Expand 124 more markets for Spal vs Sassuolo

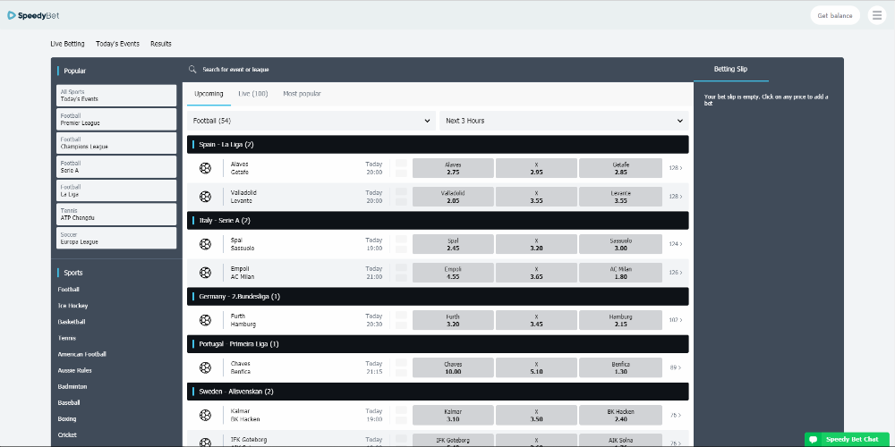click(x=675, y=244)
